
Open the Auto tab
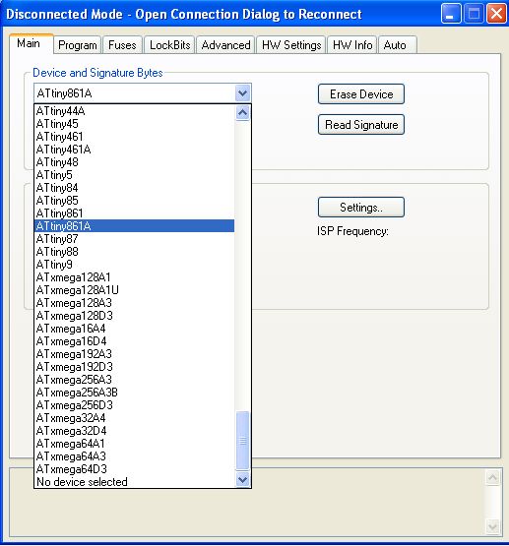tap(397, 45)
